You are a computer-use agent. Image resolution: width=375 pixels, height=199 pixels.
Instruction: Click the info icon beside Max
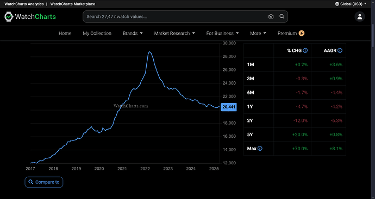260,149
